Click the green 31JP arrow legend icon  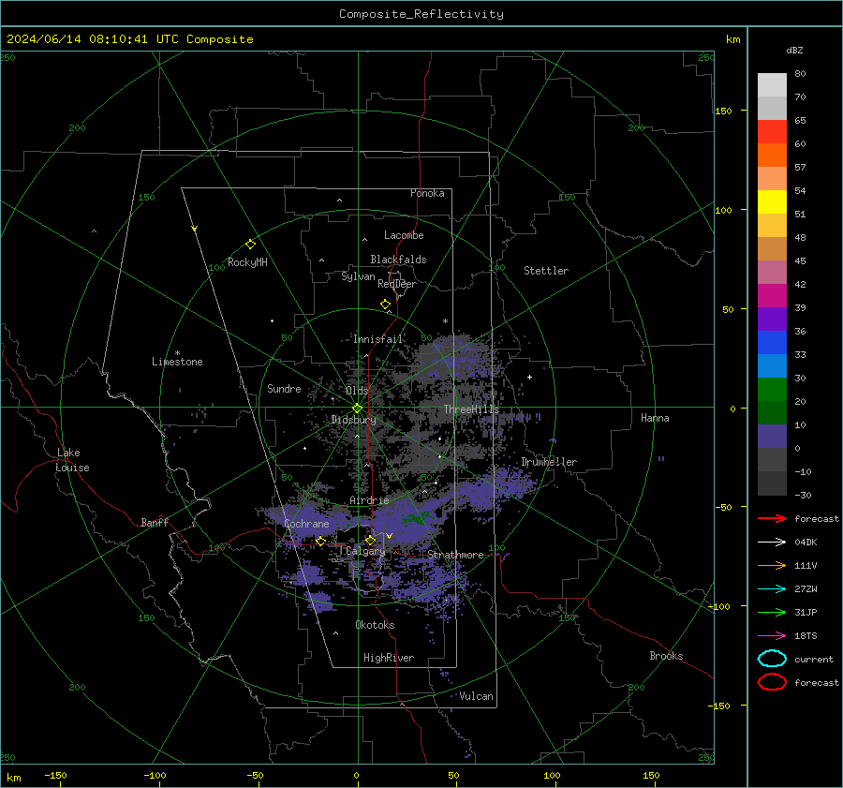pos(772,612)
